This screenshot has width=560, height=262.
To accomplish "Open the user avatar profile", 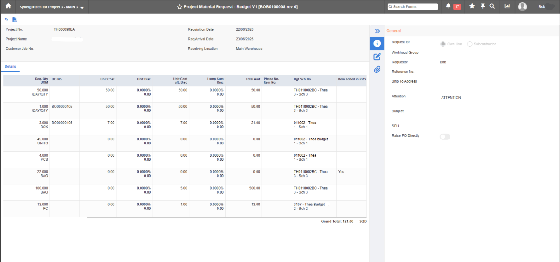I will point(522,6).
